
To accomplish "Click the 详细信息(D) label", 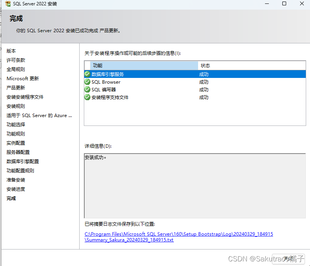I will [x=98, y=146].
